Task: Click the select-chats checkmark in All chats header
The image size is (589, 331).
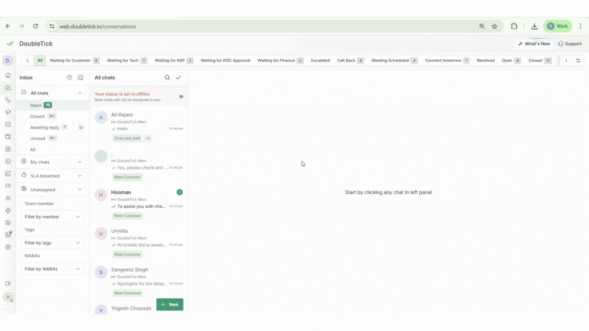Action: click(x=178, y=78)
